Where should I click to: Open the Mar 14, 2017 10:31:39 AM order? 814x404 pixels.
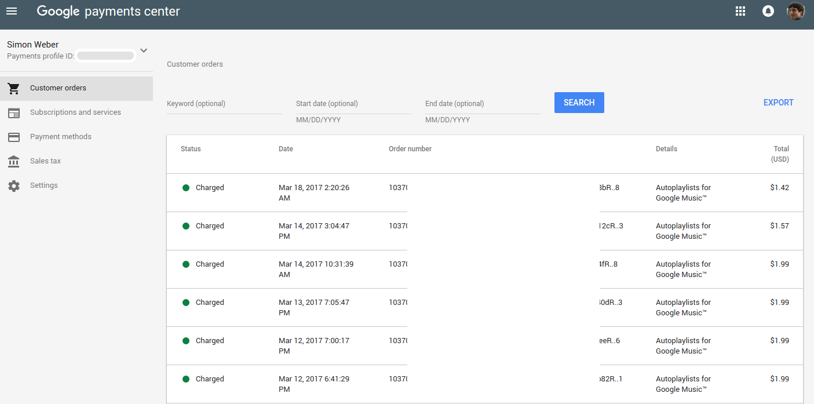pos(485,270)
